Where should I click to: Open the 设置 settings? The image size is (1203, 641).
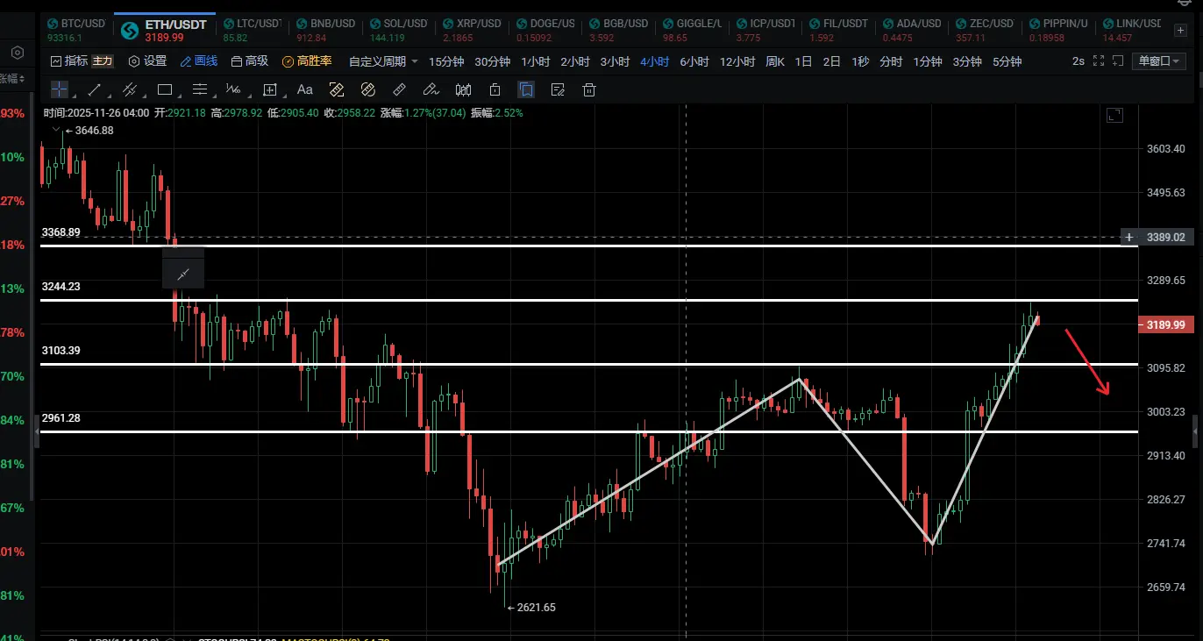click(147, 61)
